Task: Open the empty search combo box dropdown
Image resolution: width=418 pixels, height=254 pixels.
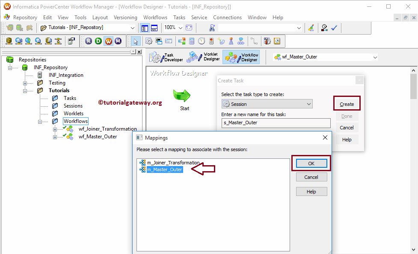Action: [x=299, y=28]
